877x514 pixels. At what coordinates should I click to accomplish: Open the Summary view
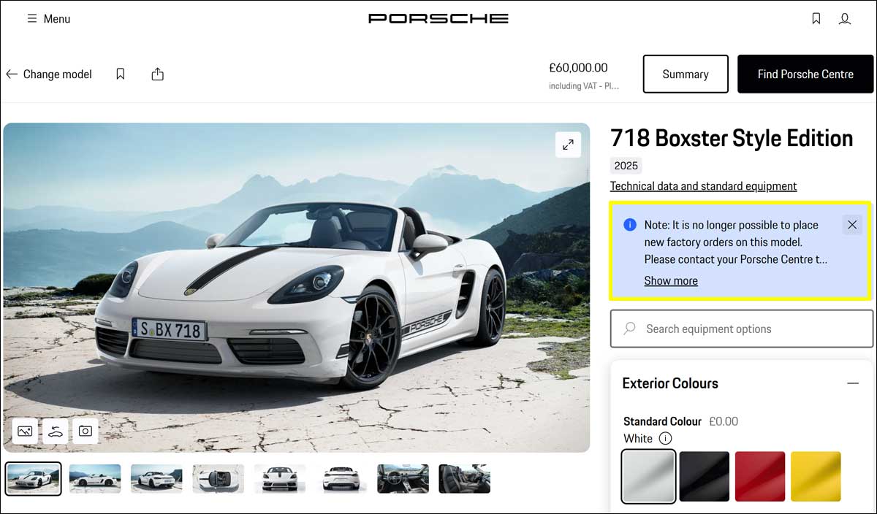click(x=686, y=74)
